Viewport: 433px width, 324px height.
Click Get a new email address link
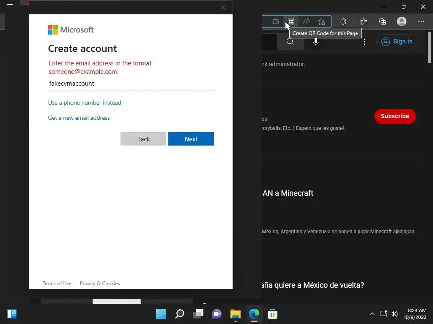pos(79,118)
